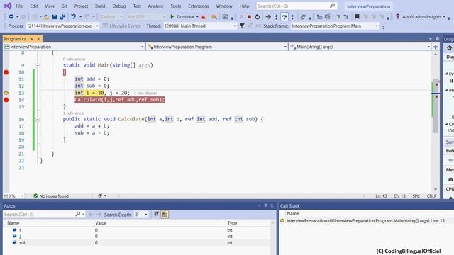Image resolution: width=454 pixels, height=255 pixels.
Task: Close the Program.cs tab
Action: (x=38, y=39)
